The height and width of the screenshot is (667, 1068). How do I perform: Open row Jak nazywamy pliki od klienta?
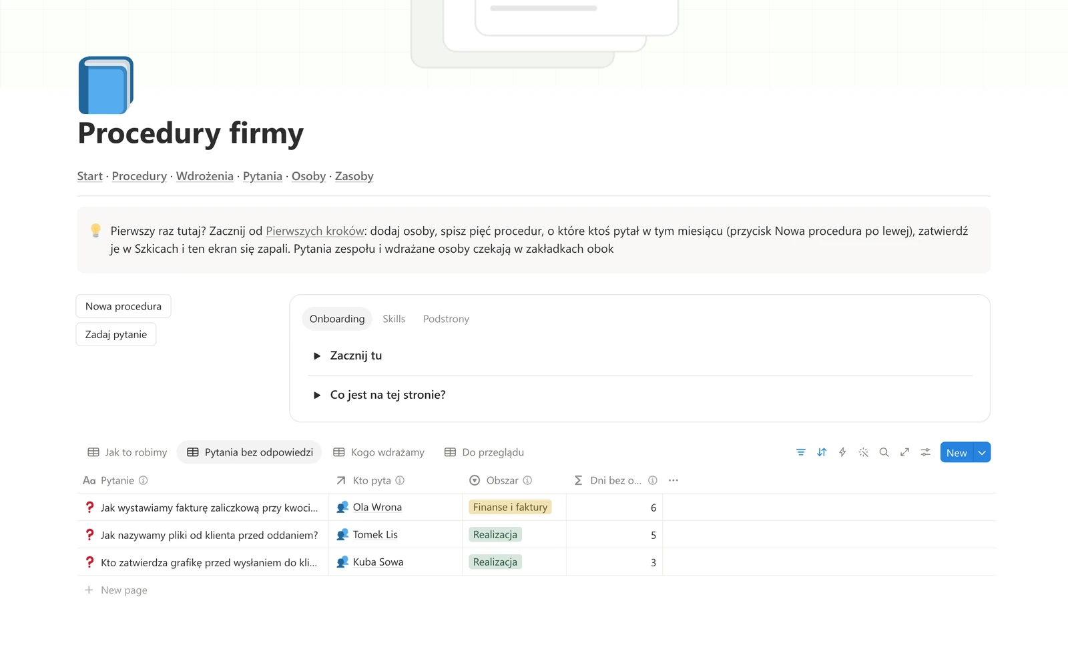209,535
